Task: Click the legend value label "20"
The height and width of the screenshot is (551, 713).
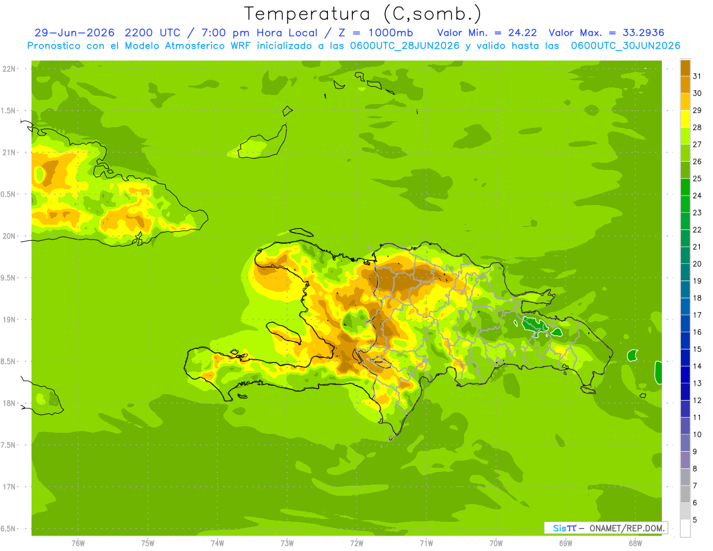Action: (697, 264)
